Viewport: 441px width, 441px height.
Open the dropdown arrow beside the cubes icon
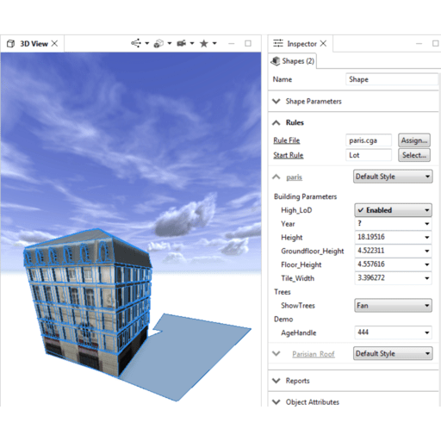tap(170, 44)
